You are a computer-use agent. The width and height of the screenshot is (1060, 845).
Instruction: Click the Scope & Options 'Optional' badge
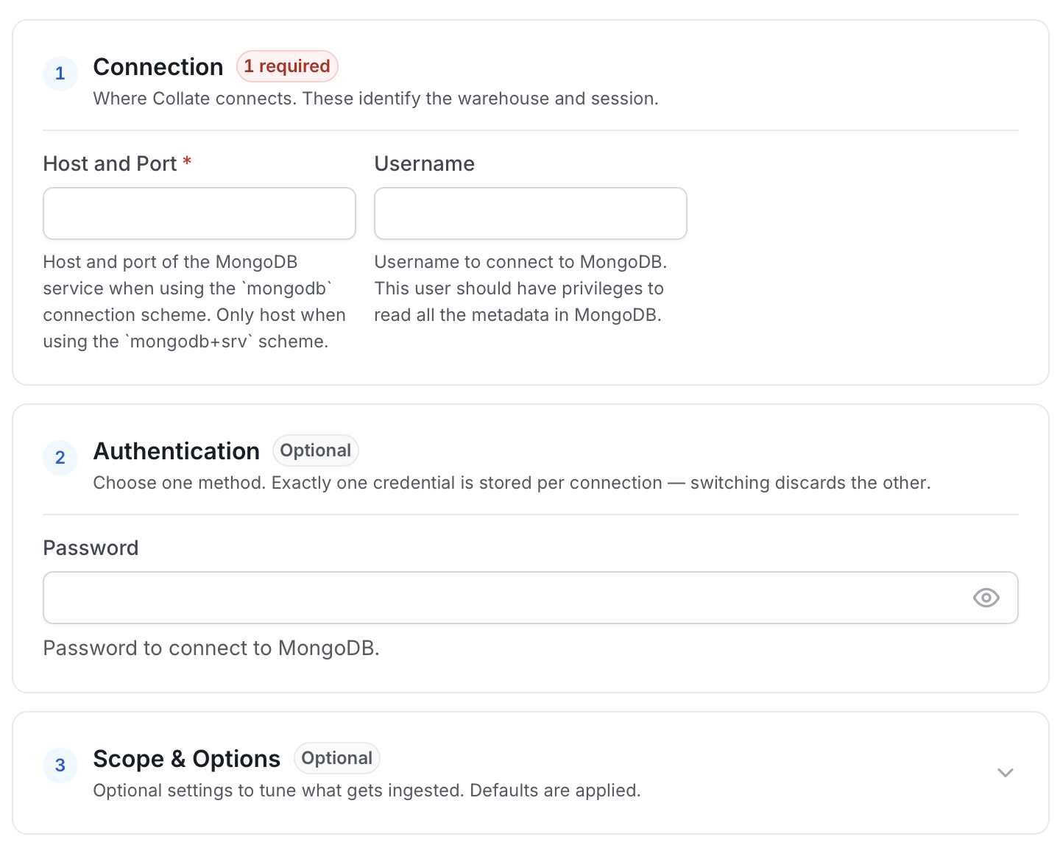click(336, 758)
